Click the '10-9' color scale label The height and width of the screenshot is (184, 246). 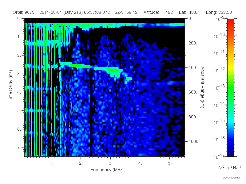click(220, 19)
